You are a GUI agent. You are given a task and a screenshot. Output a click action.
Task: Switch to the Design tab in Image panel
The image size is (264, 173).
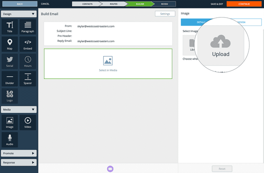pyautogui.click(x=241, y=22)
